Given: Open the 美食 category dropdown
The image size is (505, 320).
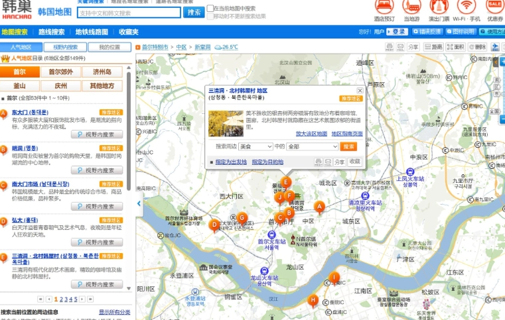Looking at the screenshot, I should [255, 146].
